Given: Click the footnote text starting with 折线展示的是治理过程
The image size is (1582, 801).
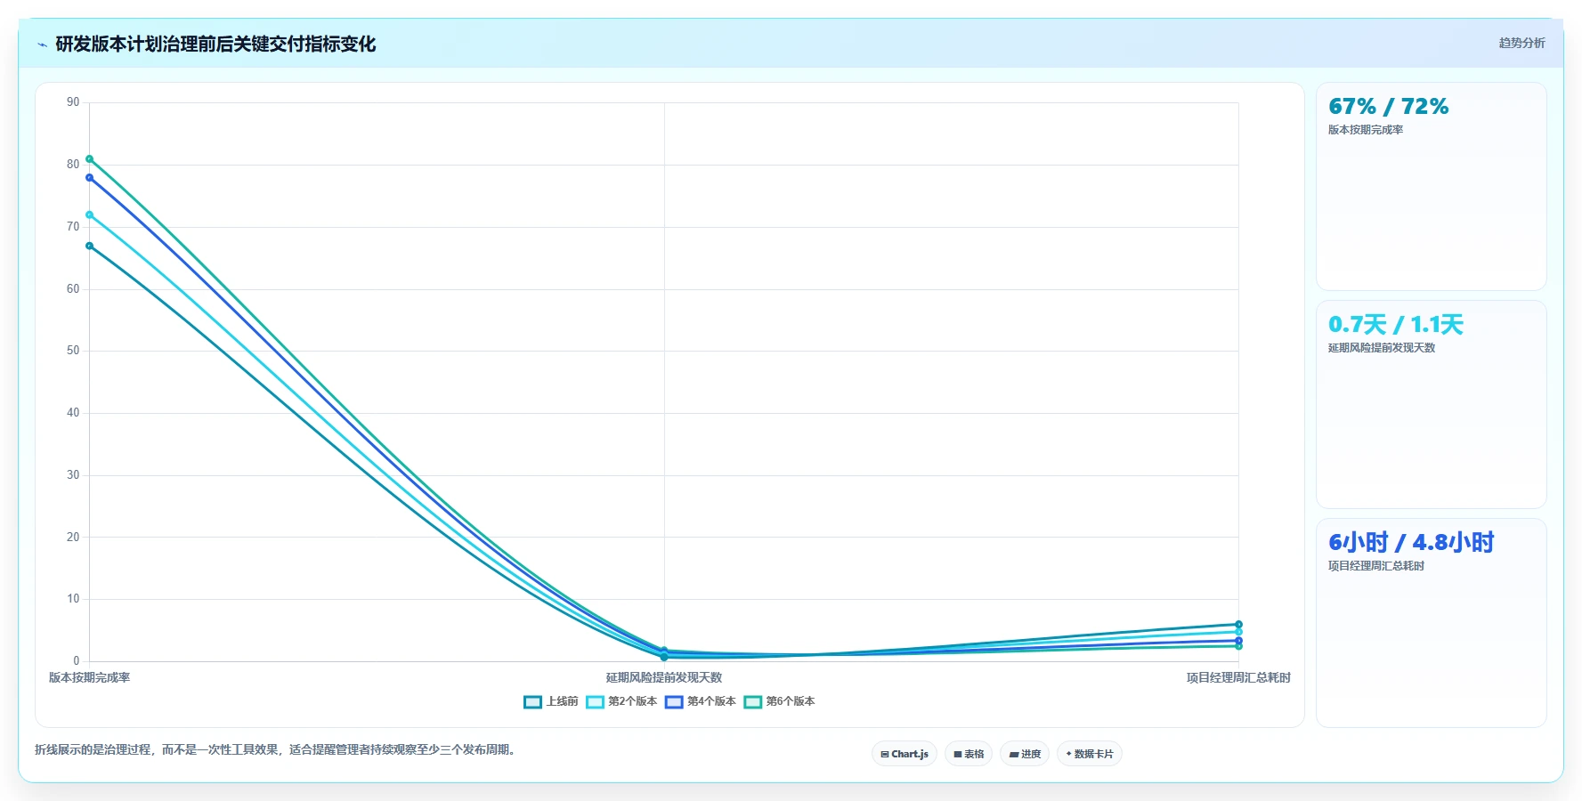Looking at the screenshot, I should (x=277, y=749).
